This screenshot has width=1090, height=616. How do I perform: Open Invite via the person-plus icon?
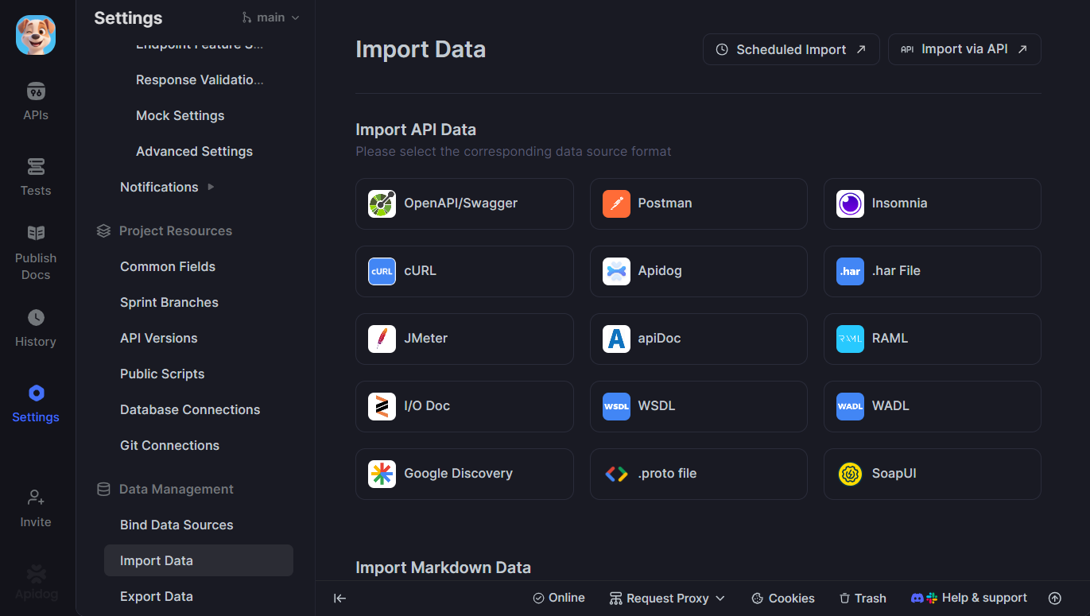point(35,507)
